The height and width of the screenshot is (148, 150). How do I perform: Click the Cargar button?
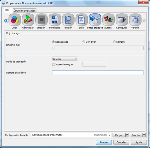tap(119, 135)
